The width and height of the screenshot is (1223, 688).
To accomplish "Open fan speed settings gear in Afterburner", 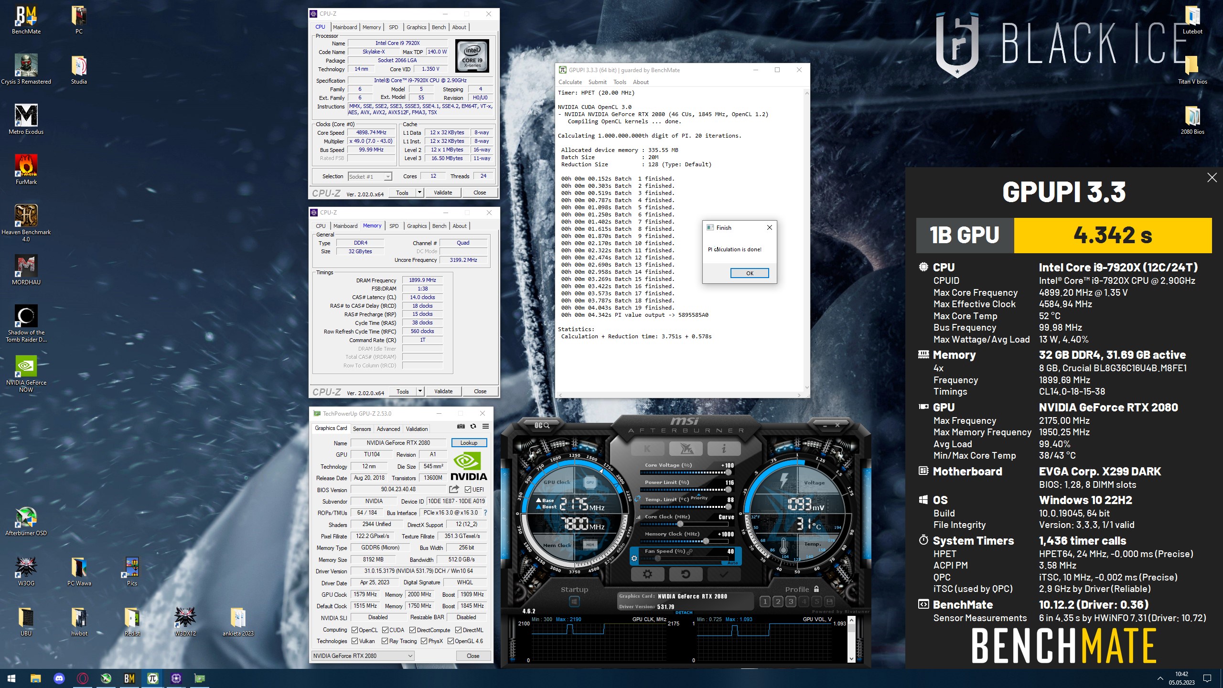I will point(634,558).
